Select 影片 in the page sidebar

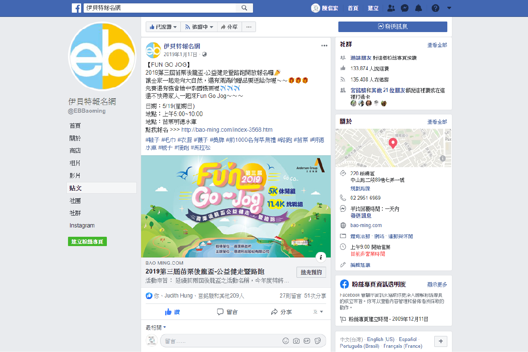(75, 175)
